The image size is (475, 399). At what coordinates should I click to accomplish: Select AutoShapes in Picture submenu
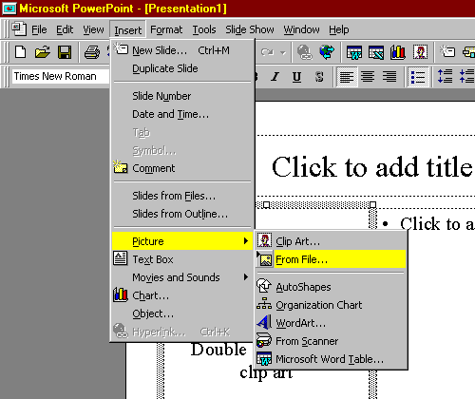331,287
